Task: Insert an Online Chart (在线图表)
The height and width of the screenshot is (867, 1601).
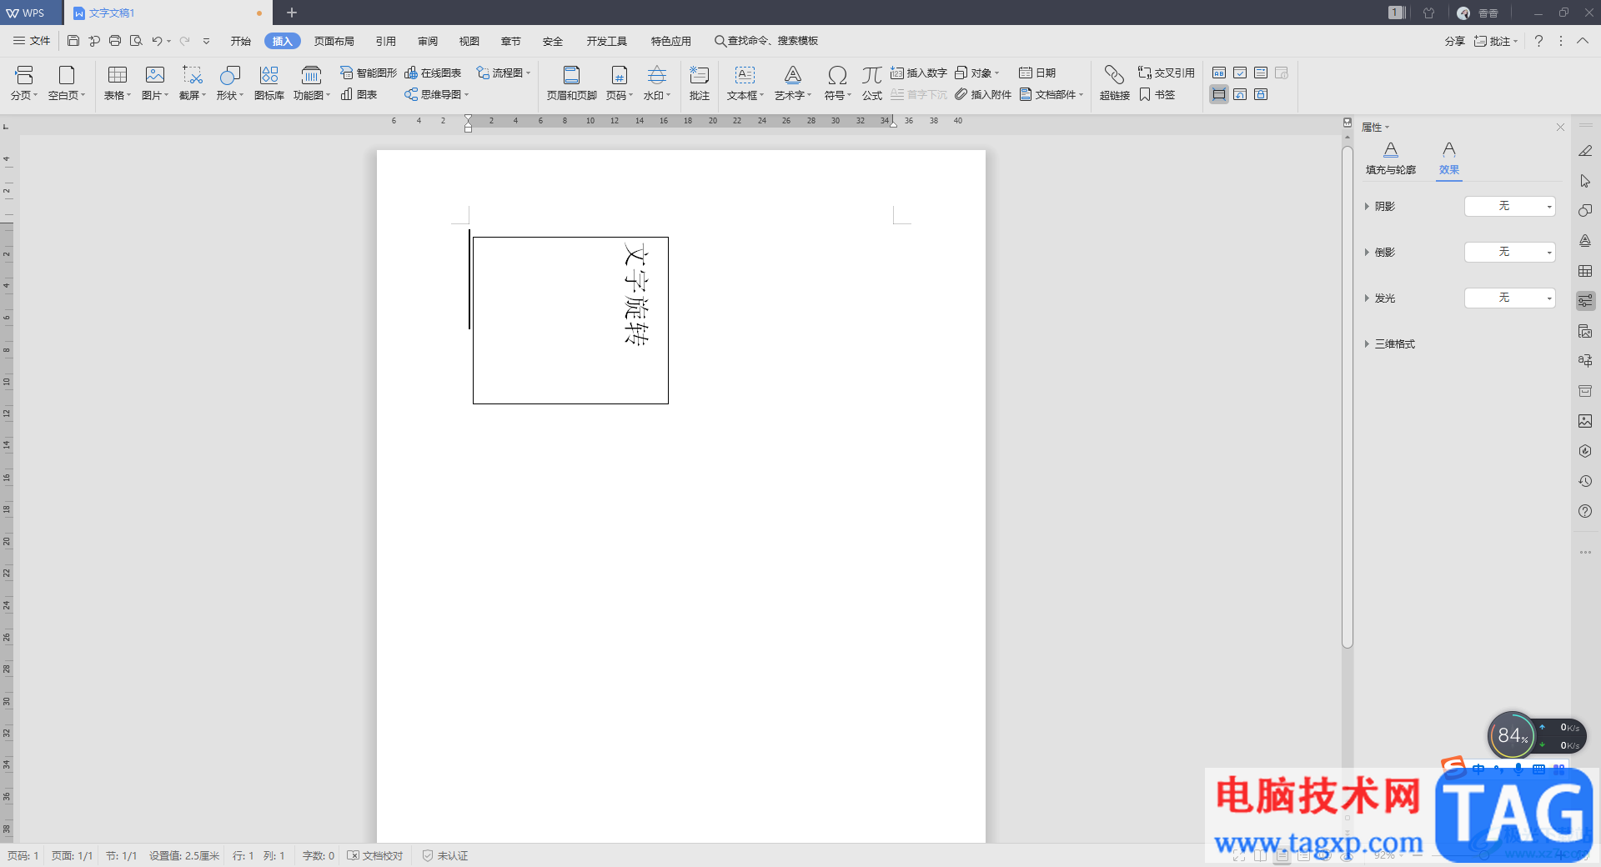Action: [x=433, y=73]
